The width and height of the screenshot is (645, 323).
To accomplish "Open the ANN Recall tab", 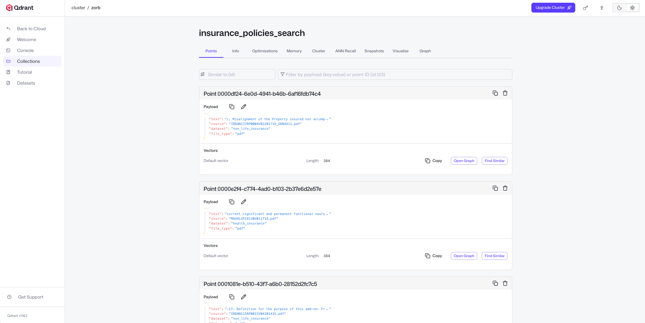I will click(345, 51).
